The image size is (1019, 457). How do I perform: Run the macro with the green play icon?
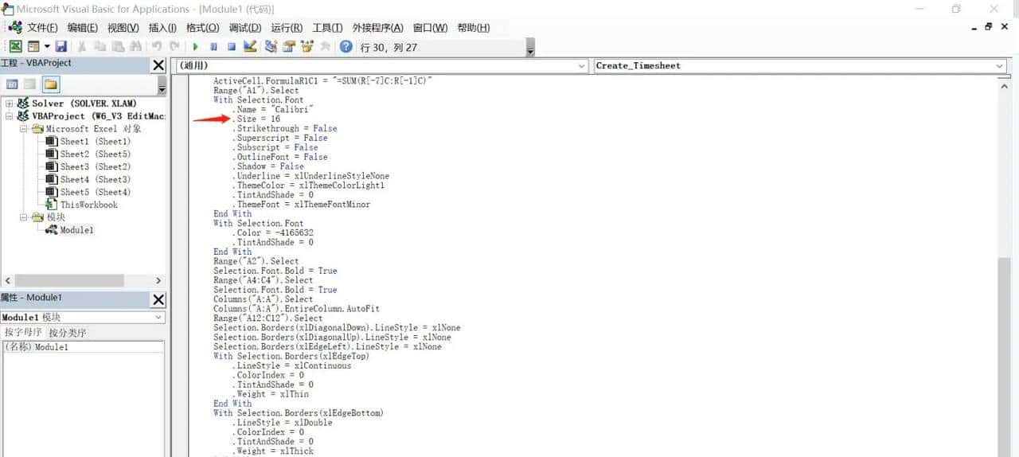tap(195, 47)
